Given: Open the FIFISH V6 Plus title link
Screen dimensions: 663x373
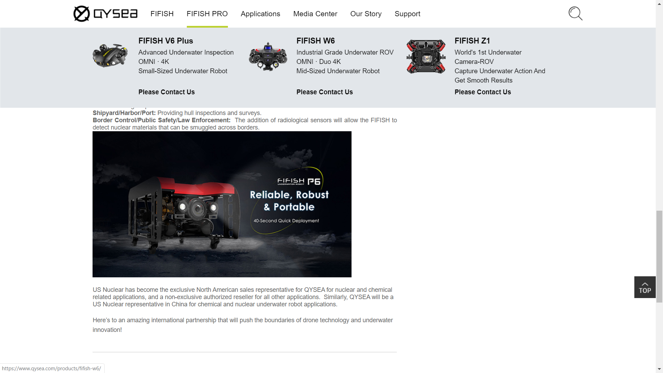Looking at the screenshot, I should (166, 41).
